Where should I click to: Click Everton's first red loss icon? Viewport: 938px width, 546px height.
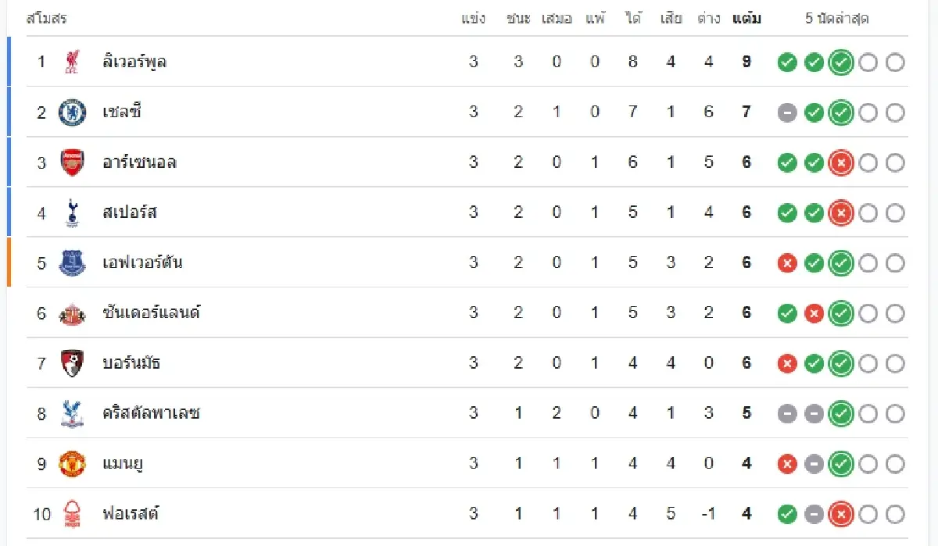click(x=787, y=263)
